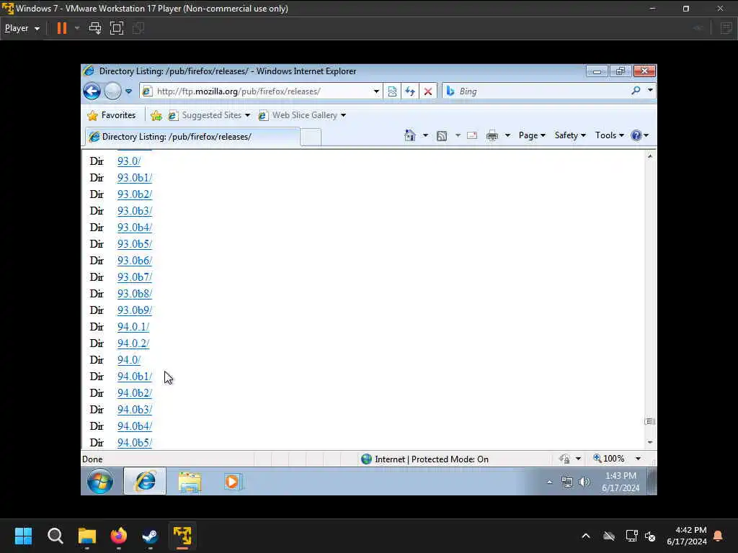Open the 93.0b1/ directory link

click(135, 178)
